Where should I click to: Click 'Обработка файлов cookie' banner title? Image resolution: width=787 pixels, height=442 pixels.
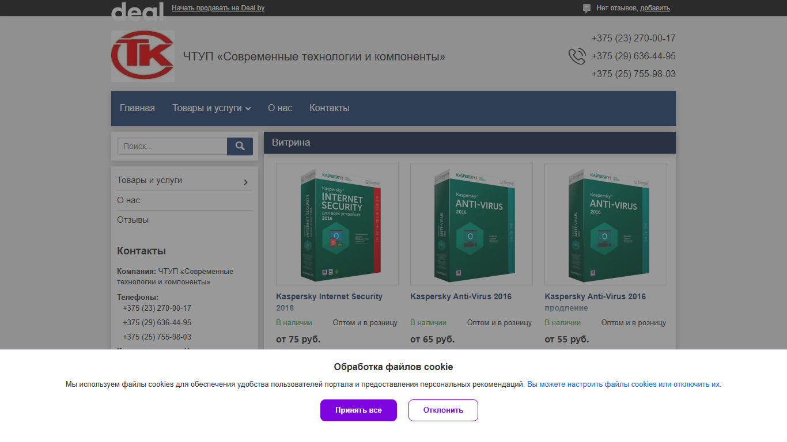pos(393,367)
